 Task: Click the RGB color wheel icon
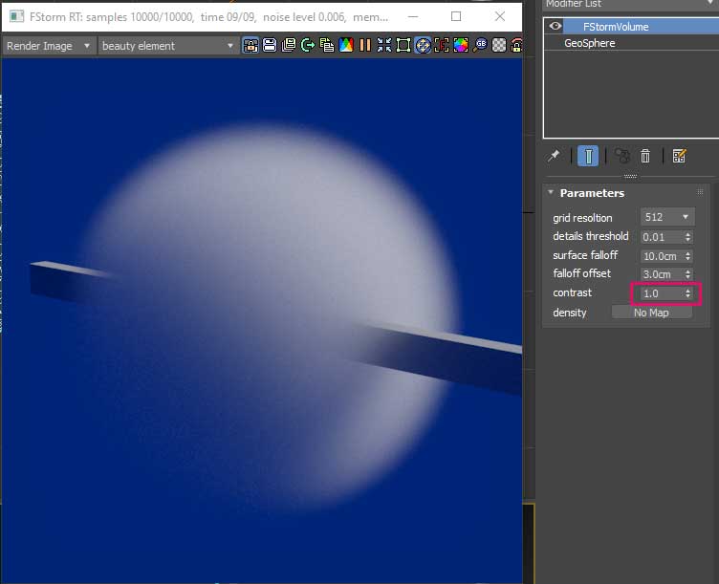461,46
